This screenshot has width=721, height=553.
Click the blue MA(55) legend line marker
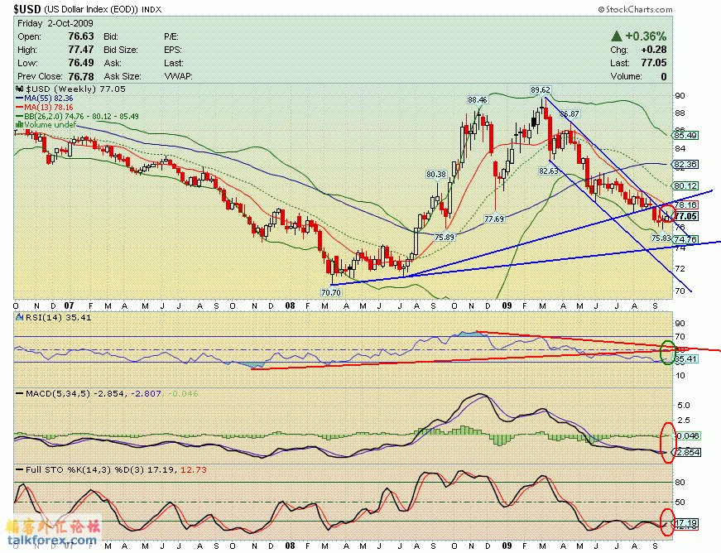(20, 98)
